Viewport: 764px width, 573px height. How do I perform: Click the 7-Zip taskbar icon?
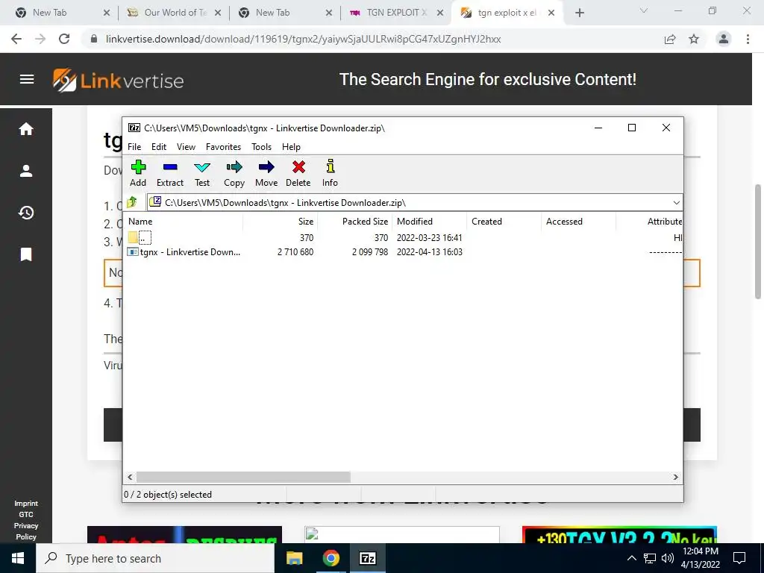(x=367, y=558)
